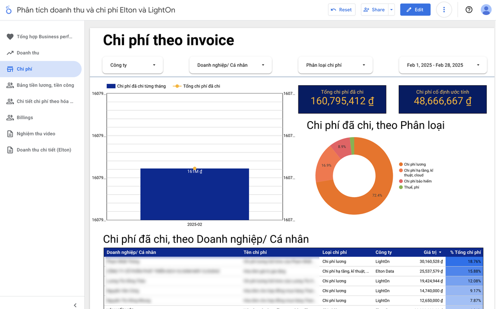
Task: Click the Share dropdown arrow
Action: 391,10
